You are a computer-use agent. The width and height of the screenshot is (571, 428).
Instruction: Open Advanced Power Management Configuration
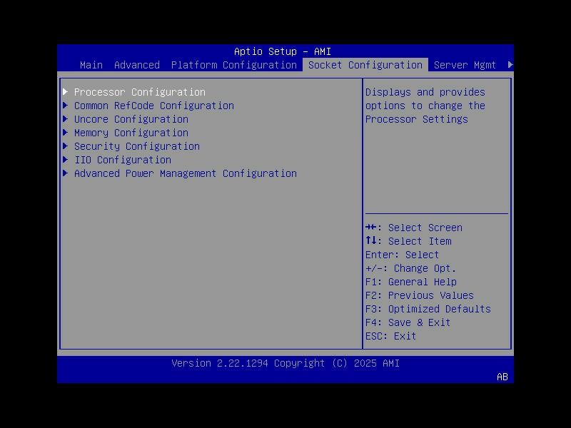click(x=186, y=173)
